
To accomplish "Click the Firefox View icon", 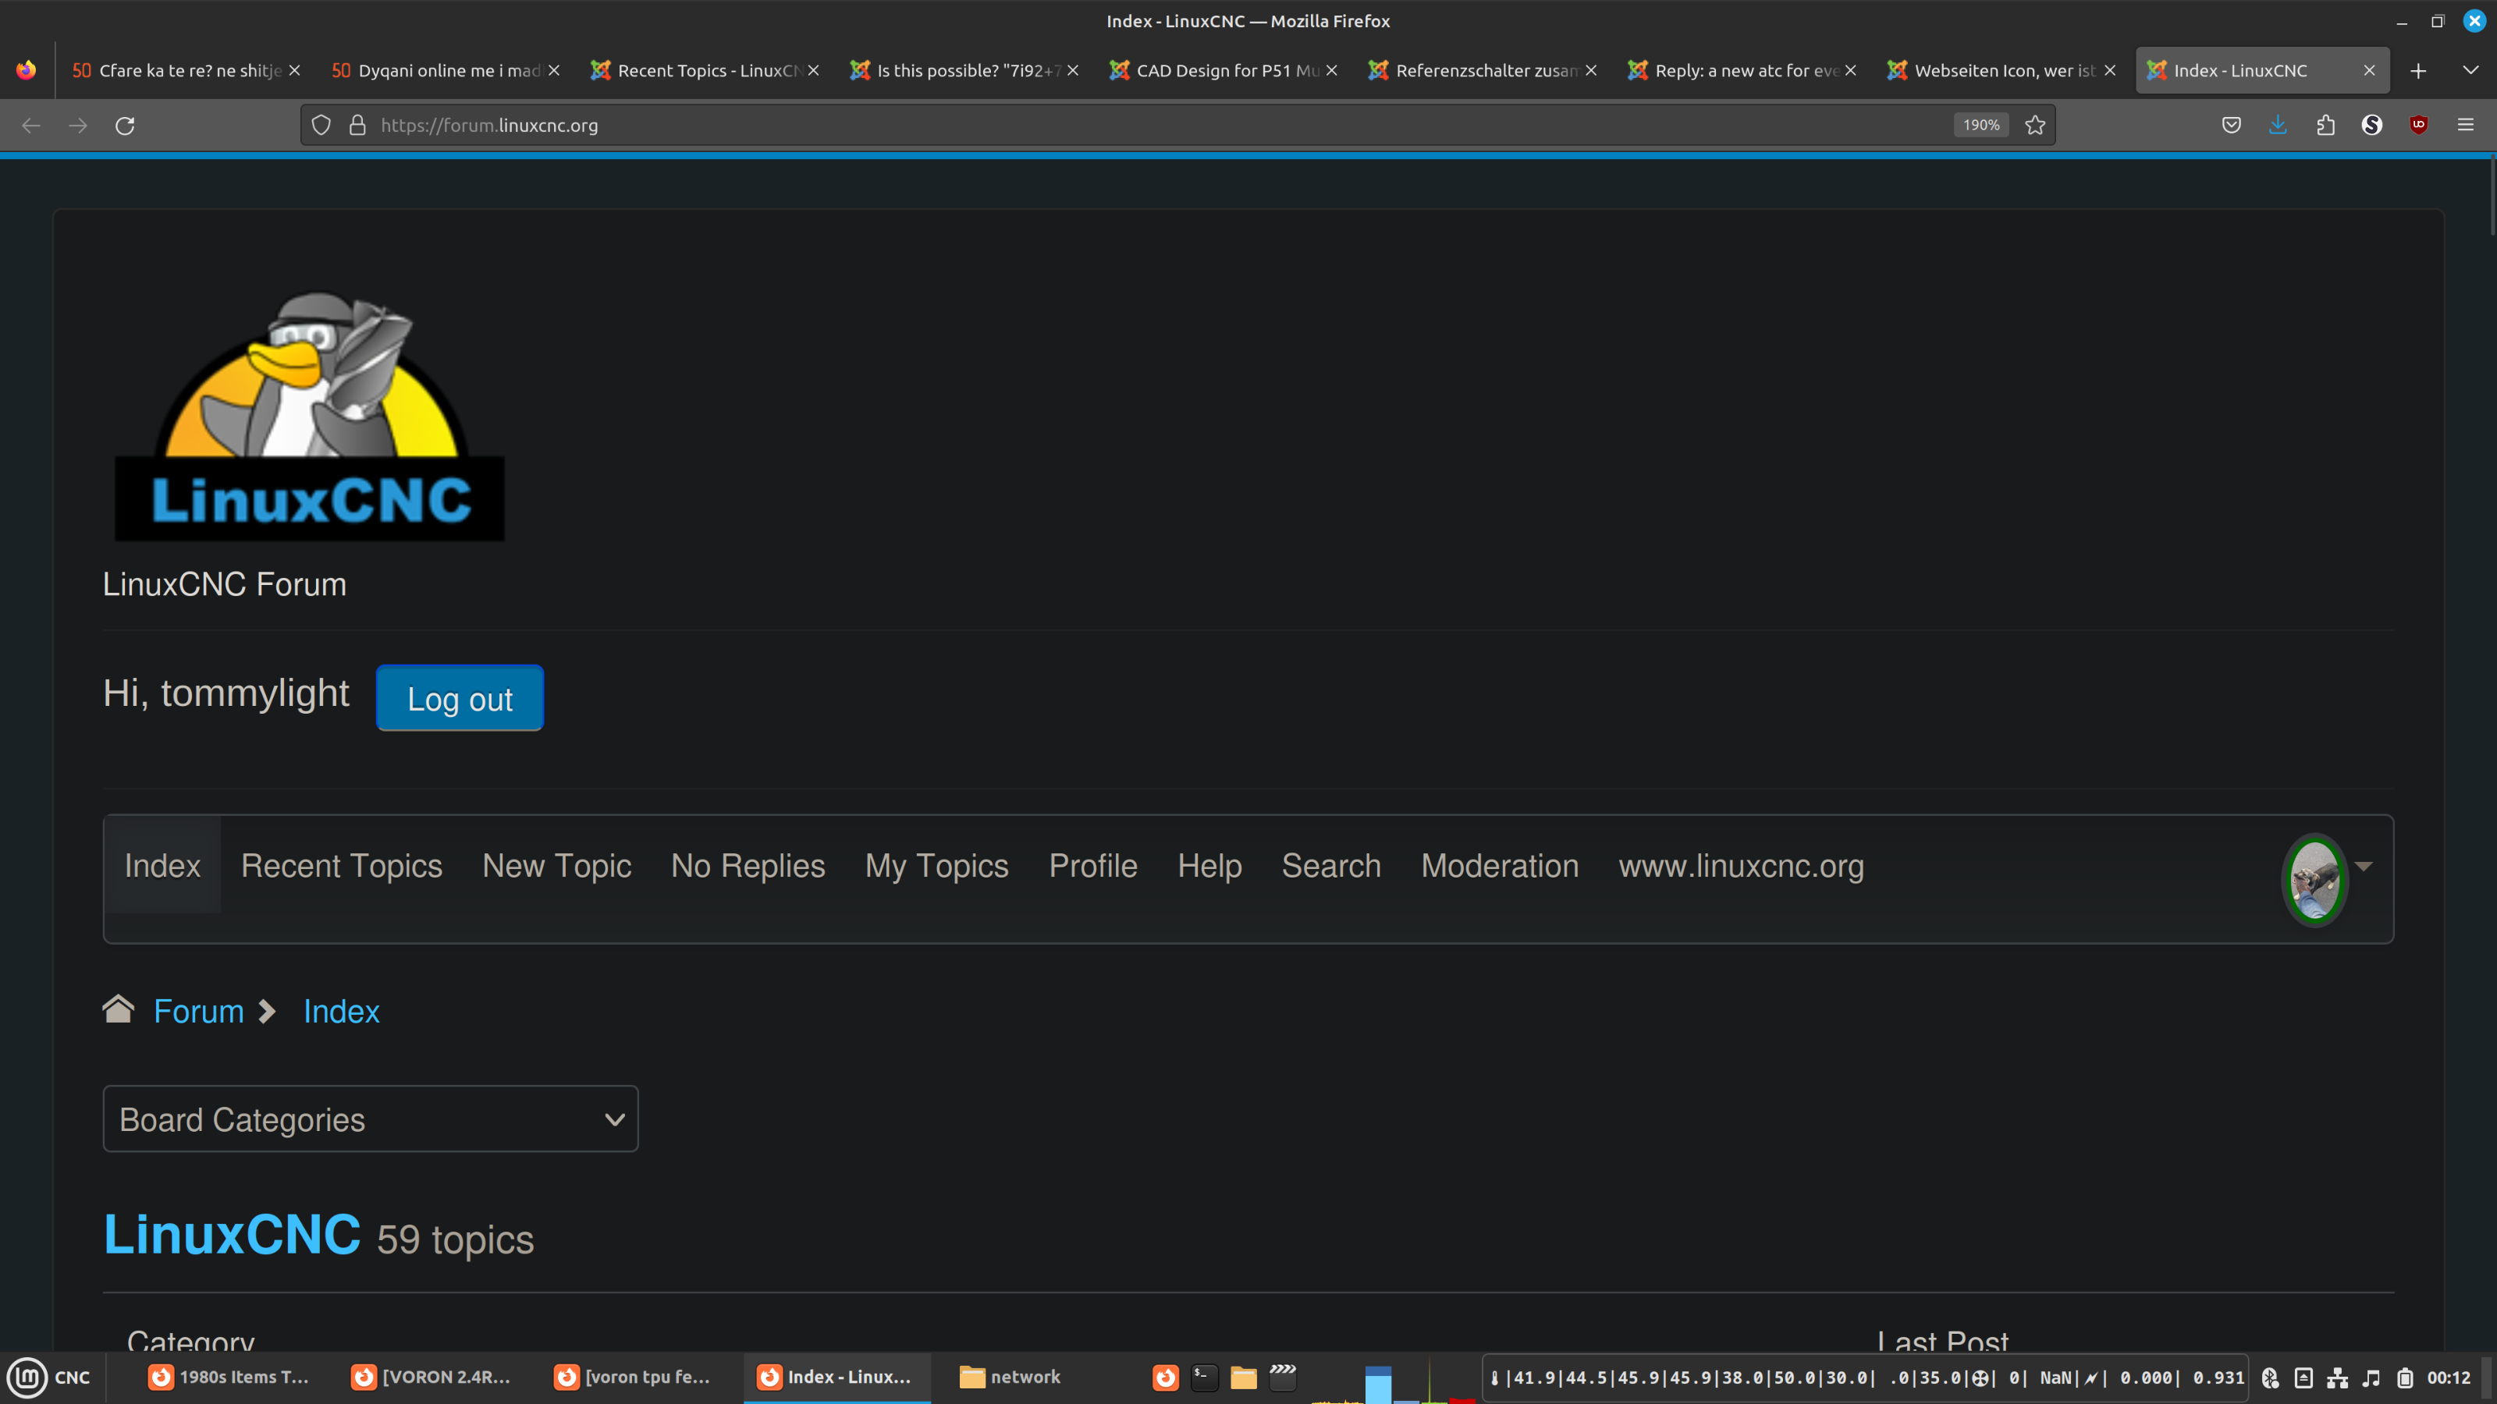I will [x=27, y=69].
